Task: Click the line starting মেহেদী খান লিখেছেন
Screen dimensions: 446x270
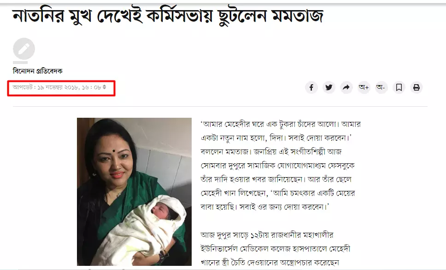Action: (x=278, y=193)
